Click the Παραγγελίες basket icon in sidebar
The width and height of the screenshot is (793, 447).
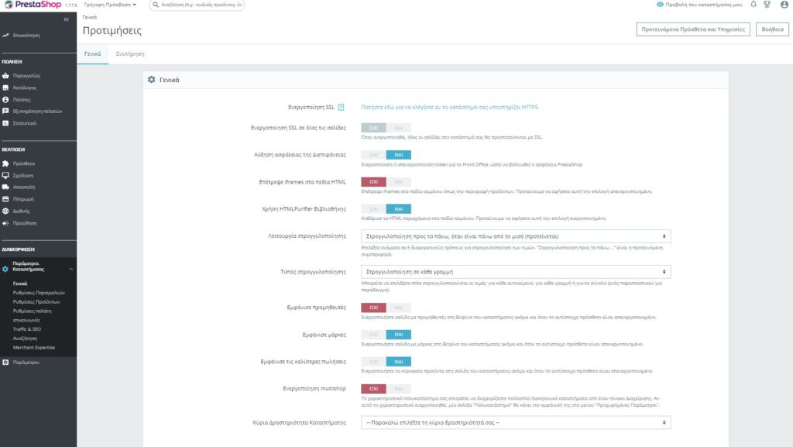point(5,76)
